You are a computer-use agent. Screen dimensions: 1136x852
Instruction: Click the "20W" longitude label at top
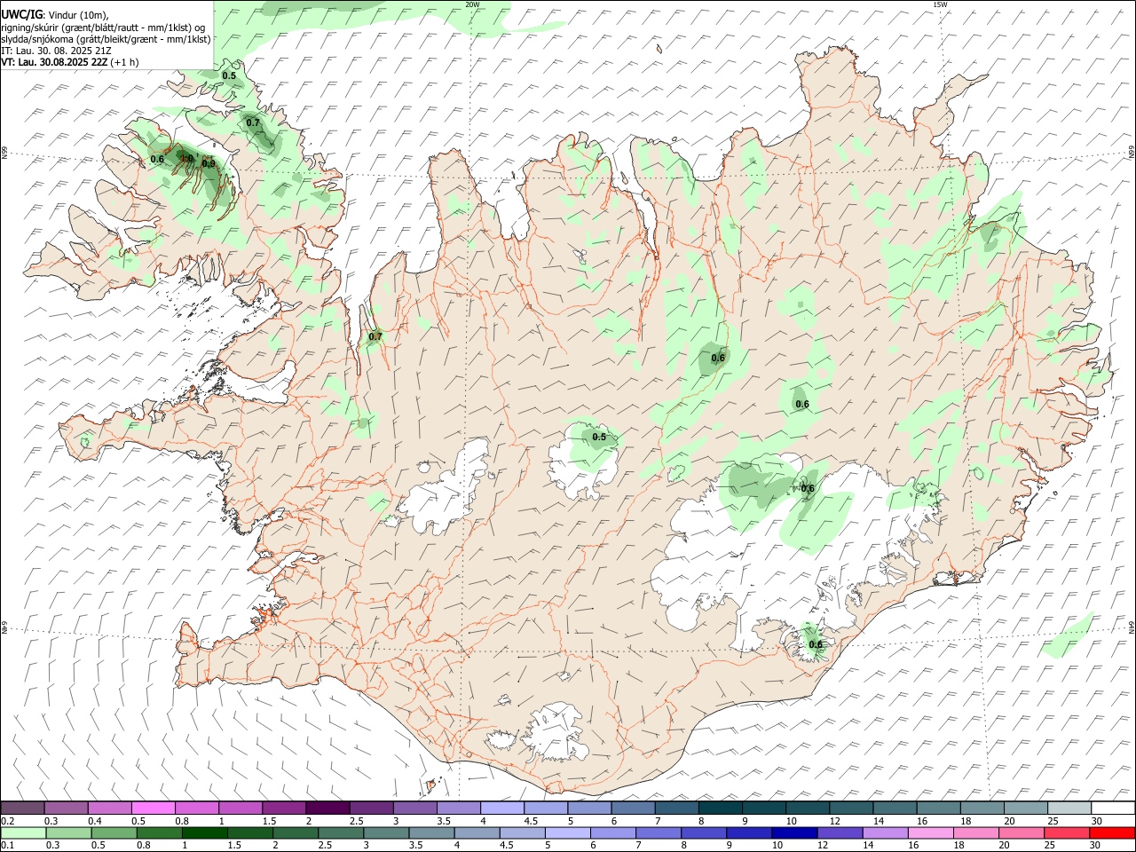[472, 4]
